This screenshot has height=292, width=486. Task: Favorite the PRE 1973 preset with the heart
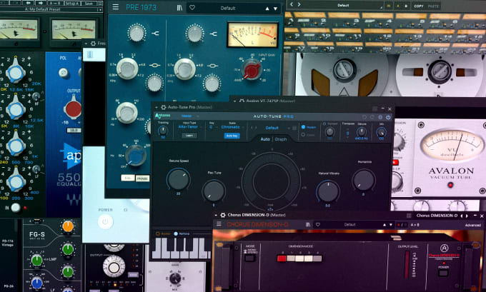pyautogui.click(x=192, y=8)
